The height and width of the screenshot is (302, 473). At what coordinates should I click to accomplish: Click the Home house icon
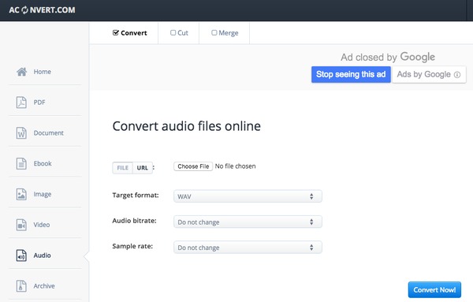(x=21, y=72)
